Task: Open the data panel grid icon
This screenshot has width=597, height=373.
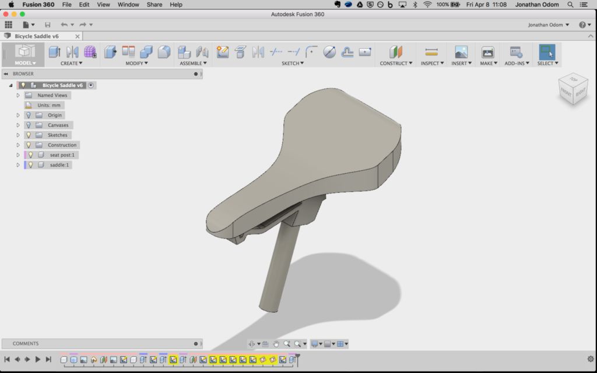Action: click(8, 25)
